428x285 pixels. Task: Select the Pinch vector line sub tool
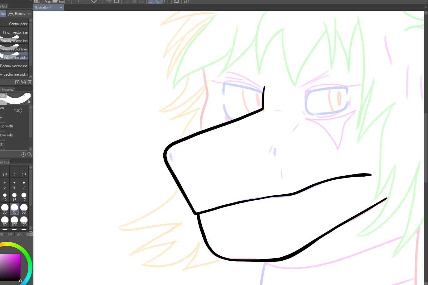tap(15, 32)
